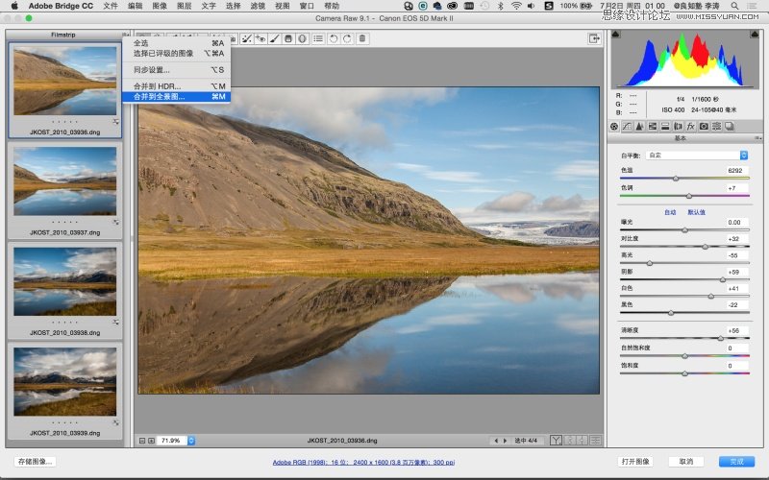Open the fx Effects panel tab
The height and width of the screenshot is (480, 769).
(690, 126)
